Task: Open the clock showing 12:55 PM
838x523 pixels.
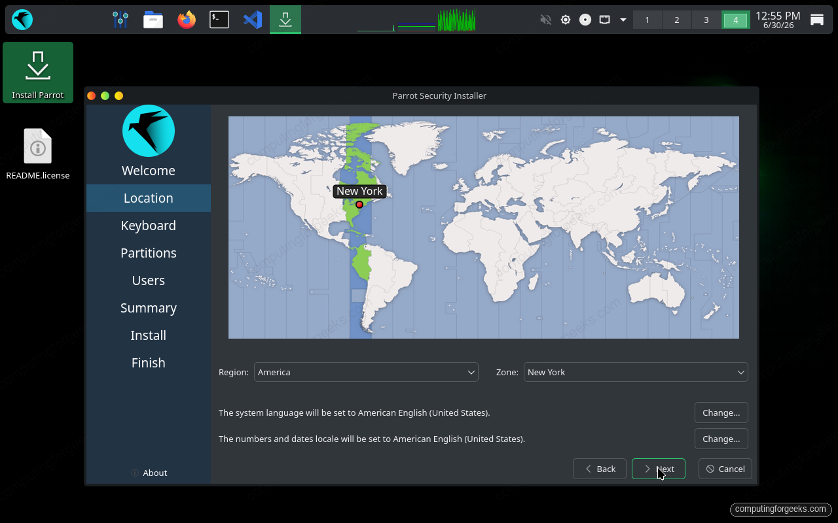Action: pos(778,20)
